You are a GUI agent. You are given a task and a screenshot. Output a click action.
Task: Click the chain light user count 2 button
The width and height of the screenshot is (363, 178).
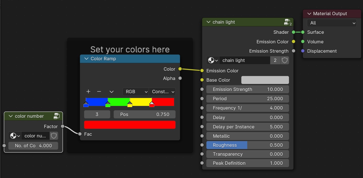coord(275,60)
